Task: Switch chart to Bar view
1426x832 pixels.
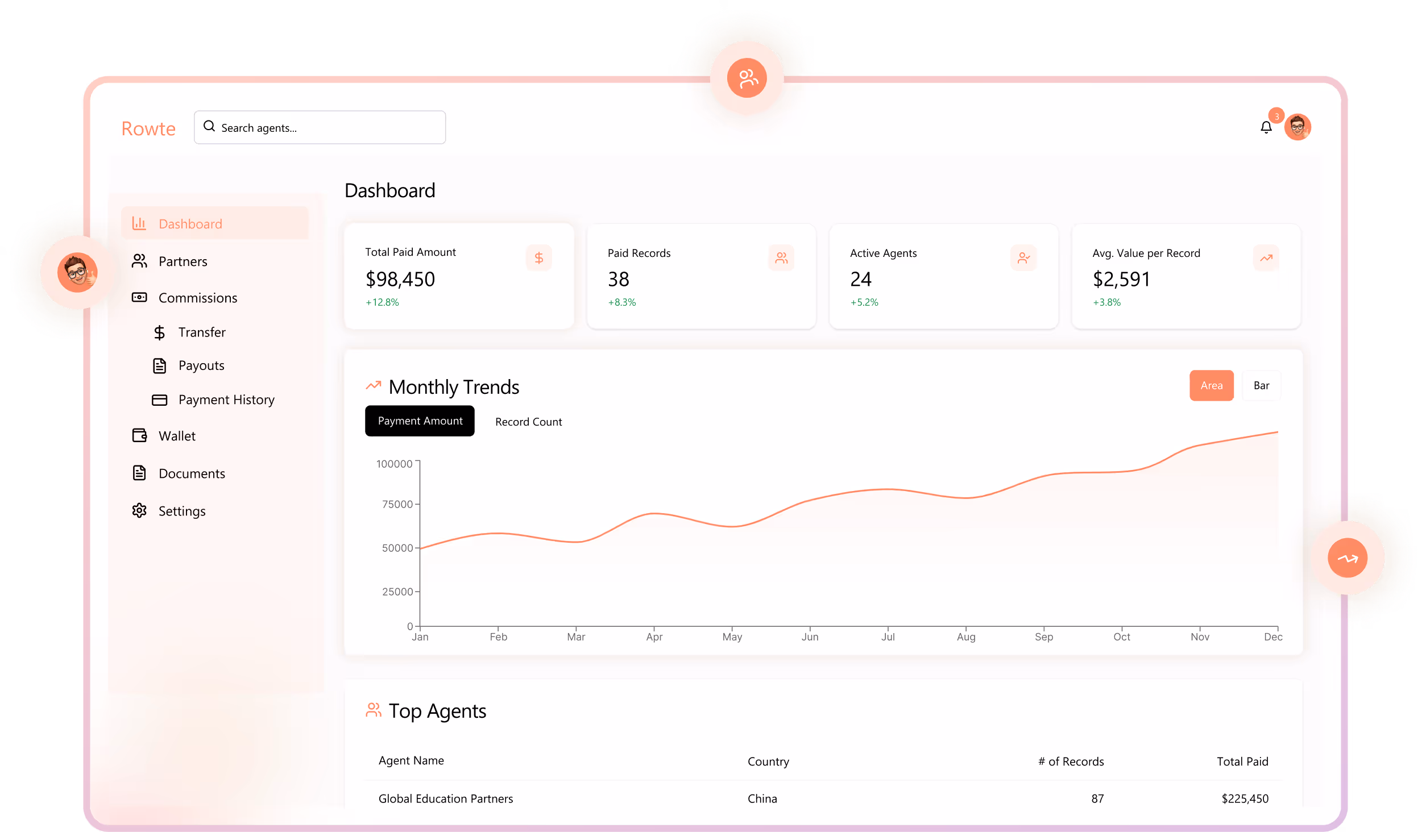Action: pos(1261,385)
